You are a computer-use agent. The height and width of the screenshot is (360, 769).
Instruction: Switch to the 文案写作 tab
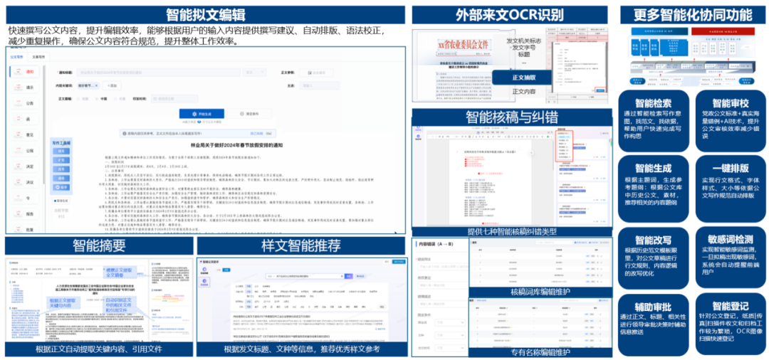pos(38,57)
